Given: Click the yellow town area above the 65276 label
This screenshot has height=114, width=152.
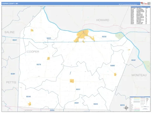Looking at the screenshot, I should tap(48, 58).
